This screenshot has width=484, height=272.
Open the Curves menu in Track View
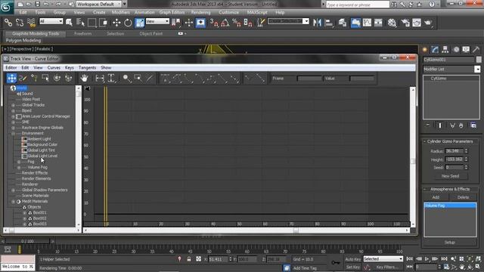tap(54, 67)
